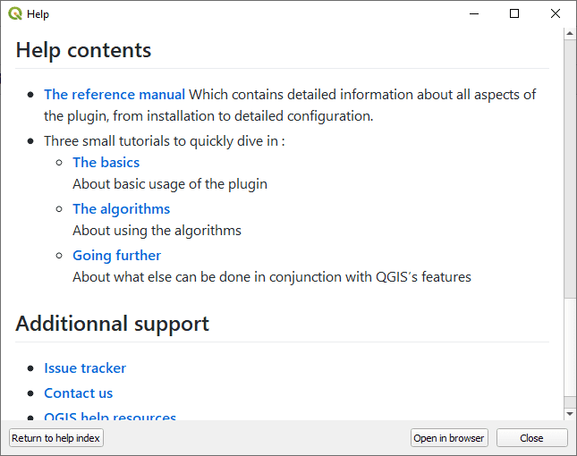Image resolution: width=577 pixels, height=456 pixels.
Task: Follow the Going further link
Action: click(x=116, y=255)
